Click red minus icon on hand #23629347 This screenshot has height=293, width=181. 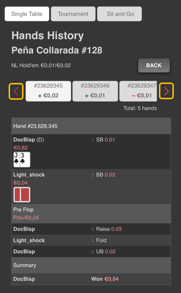pos(134,96)
